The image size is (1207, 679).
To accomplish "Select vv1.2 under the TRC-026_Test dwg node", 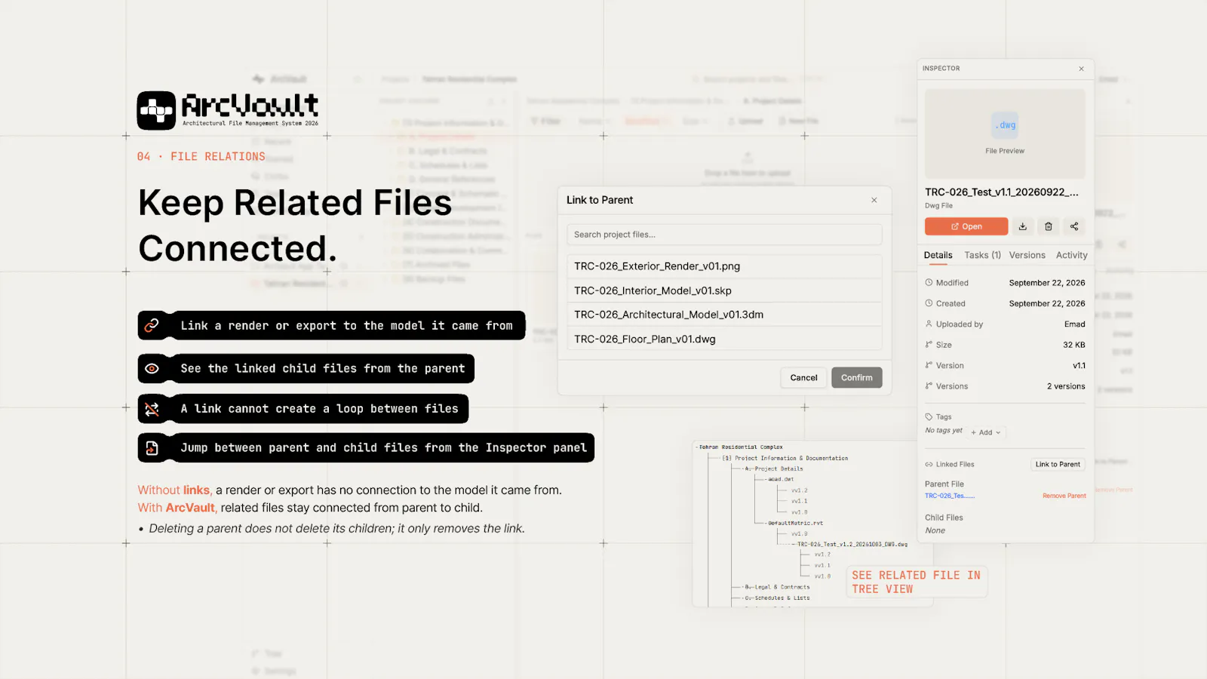I will [822, 555].
